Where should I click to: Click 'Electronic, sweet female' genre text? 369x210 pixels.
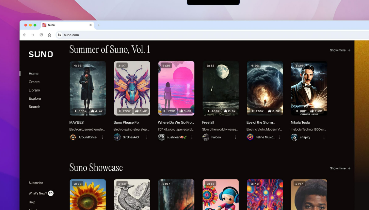click(x=87, y=129)
